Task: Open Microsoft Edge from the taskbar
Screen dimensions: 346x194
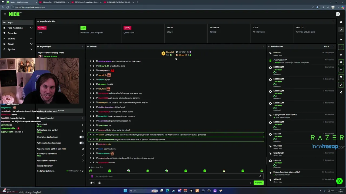Action: coord(167,191)
